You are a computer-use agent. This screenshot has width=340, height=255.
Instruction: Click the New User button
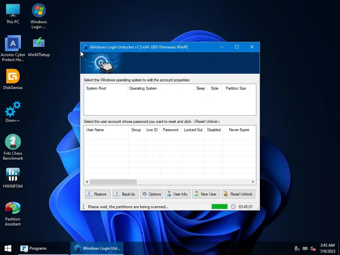click(206, 194)
